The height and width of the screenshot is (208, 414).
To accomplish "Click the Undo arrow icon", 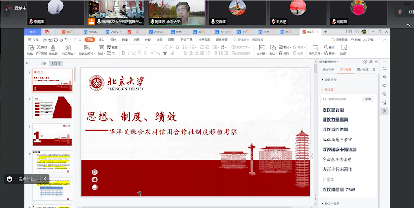I will (x=67, y=40).
